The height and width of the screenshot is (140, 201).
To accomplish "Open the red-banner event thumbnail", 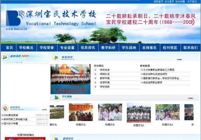I will [x=81, y=112].
